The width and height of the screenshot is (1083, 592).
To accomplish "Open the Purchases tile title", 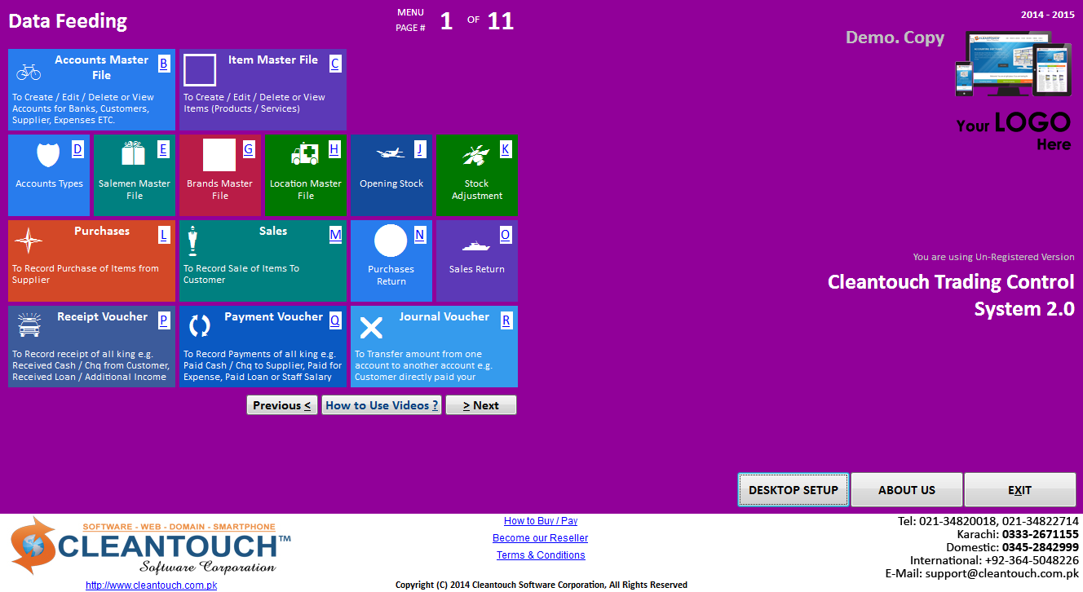I will click(x=102, y=231).
